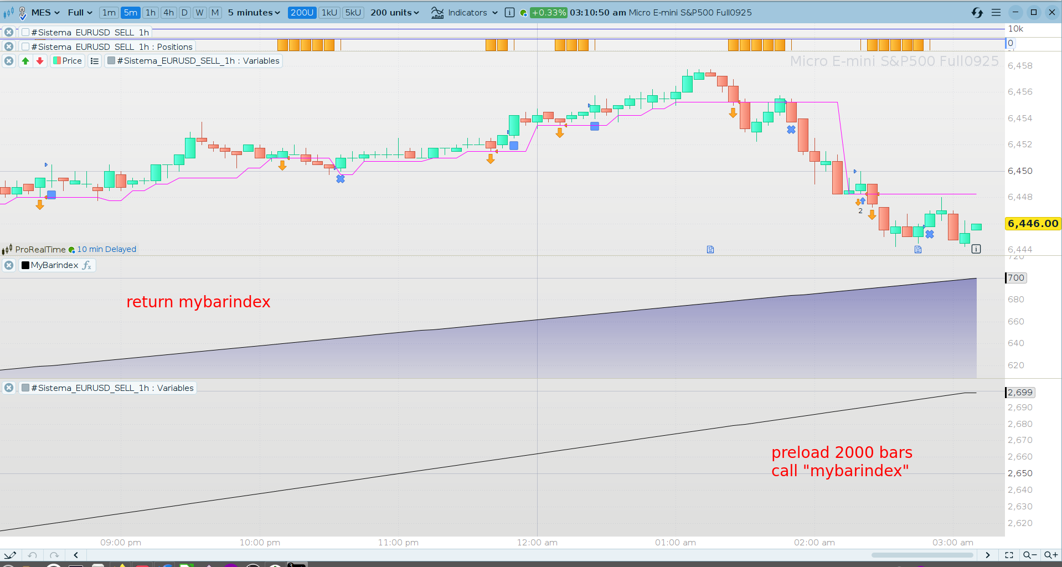Click the 6,446.00 current price label
Image resolution: width=1062 pixels, height=567 pixels.
point(1033,224)
